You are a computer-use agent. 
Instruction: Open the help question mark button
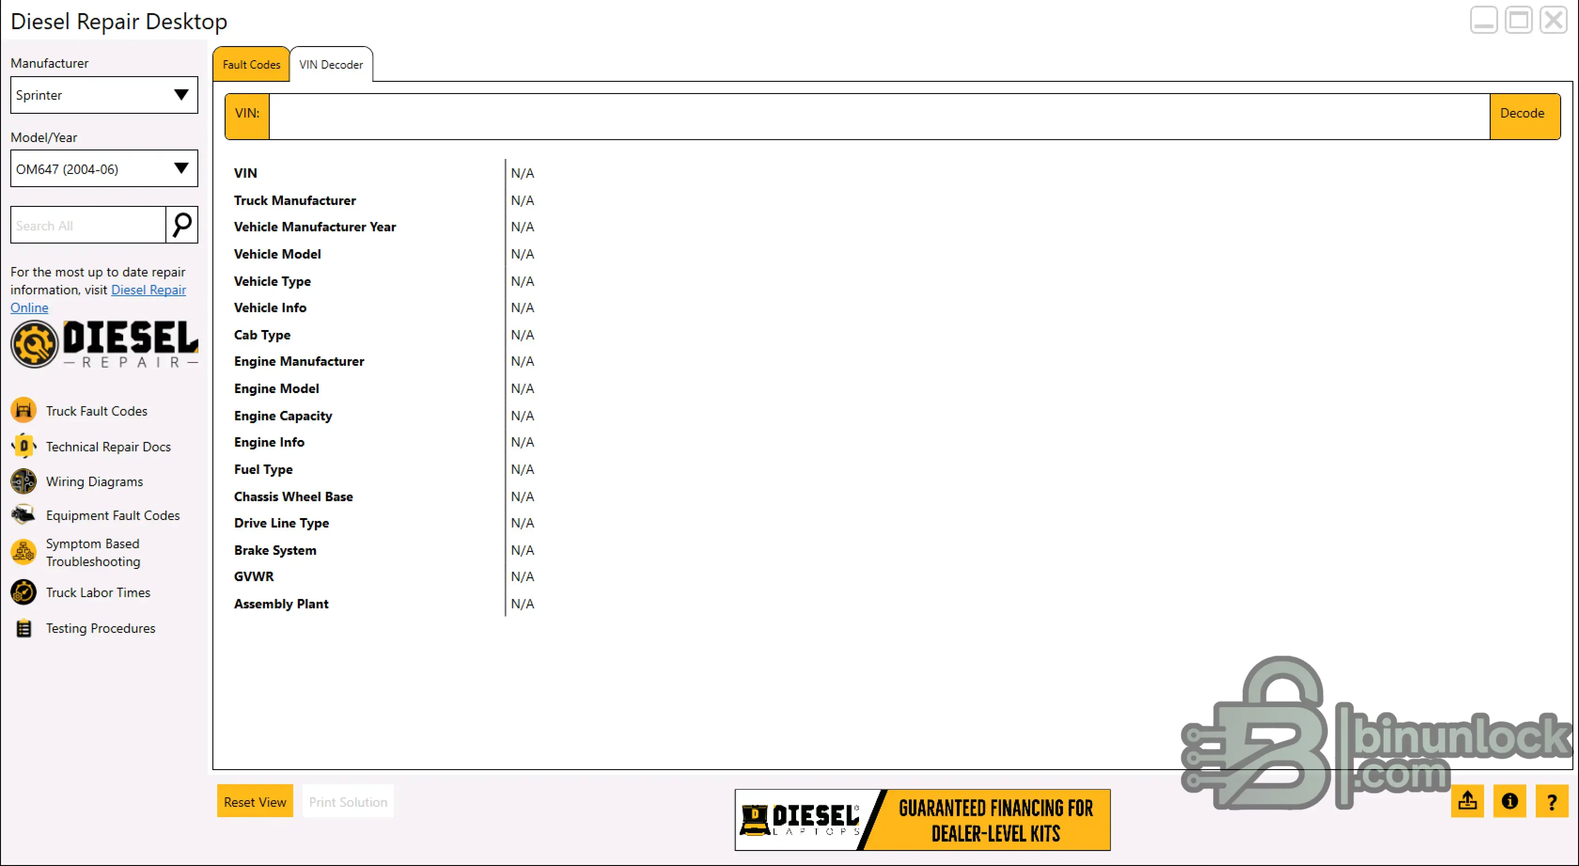coord(1552,801)
